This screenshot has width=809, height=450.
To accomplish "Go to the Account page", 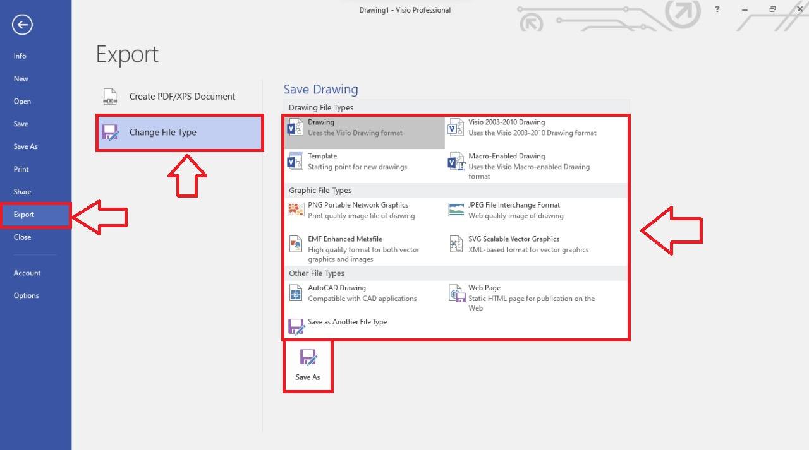I will point(27,272).
